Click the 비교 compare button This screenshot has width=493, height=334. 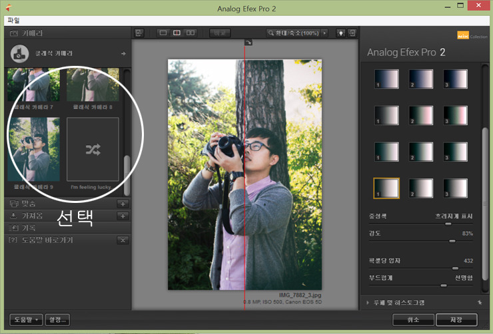pyautogui.click(x=220, y=33)
